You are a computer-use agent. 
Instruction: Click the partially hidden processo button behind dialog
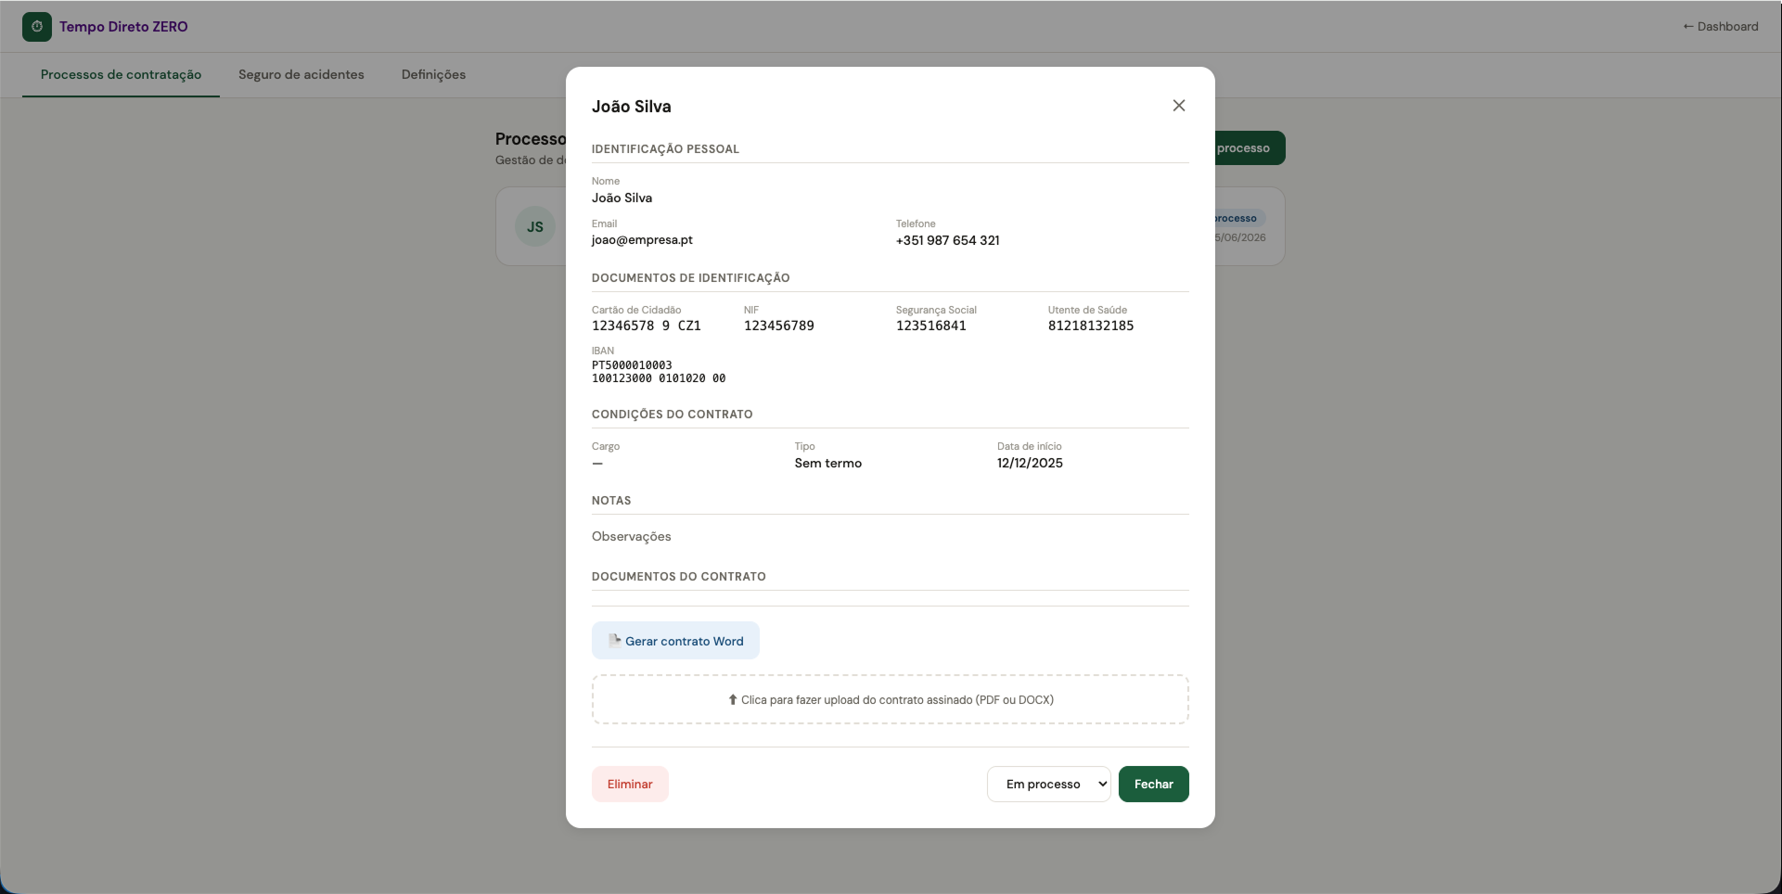click(x=1250, y=148)
